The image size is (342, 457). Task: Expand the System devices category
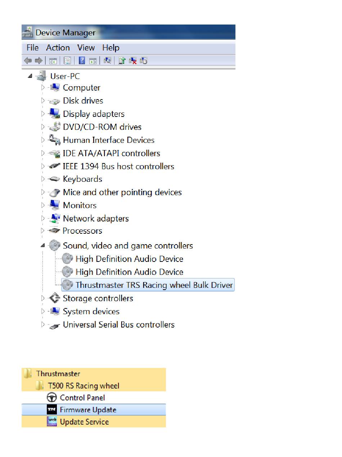[43, 311]
